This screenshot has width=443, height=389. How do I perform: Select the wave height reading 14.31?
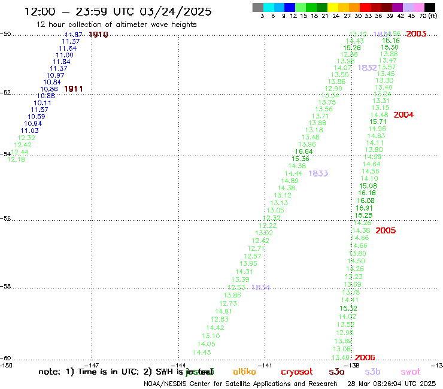[244, 272]
